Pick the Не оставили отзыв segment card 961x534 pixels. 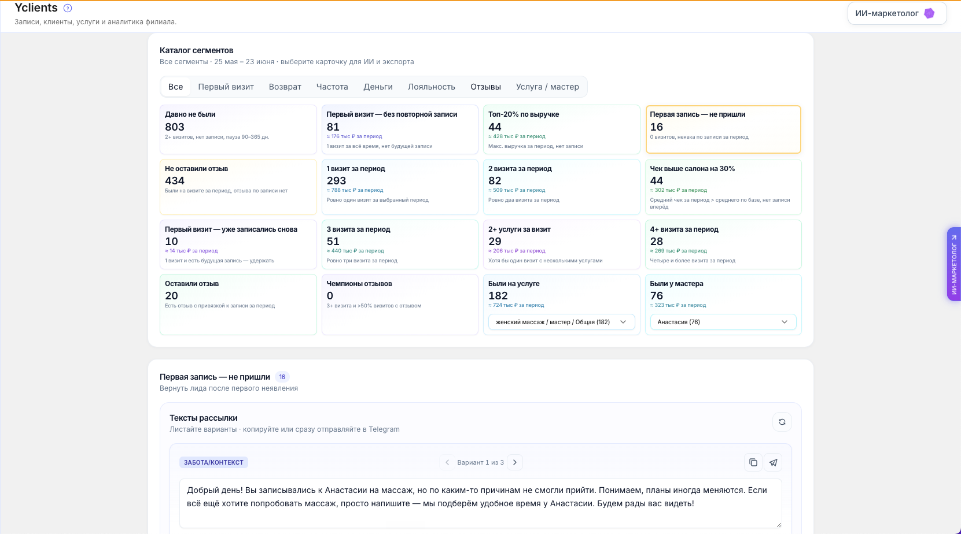click(238, 187)
